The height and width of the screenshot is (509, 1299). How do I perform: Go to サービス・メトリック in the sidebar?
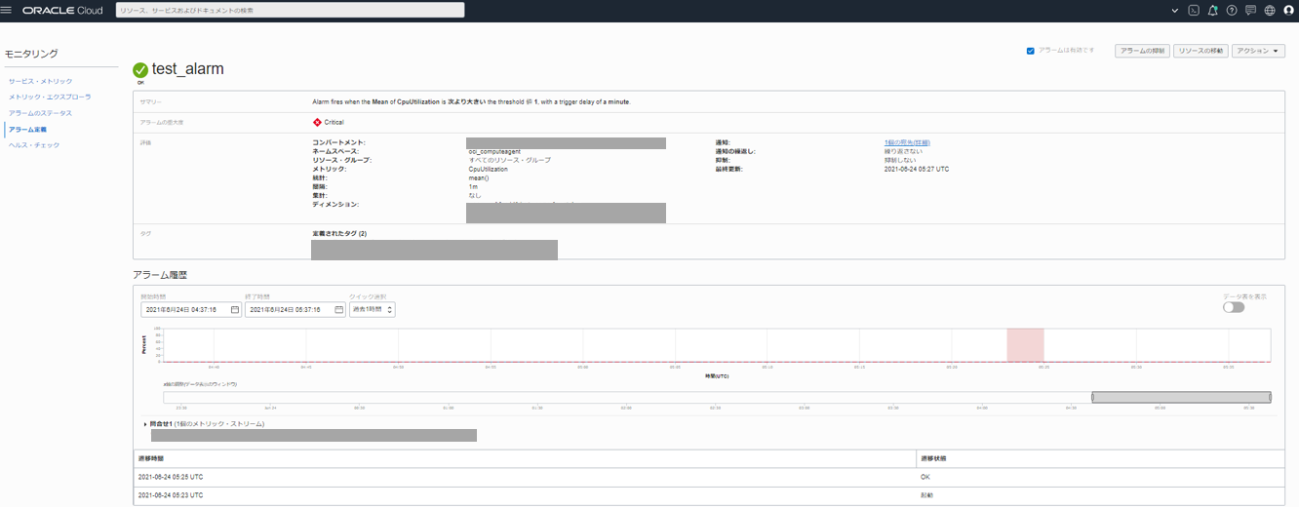40,81
